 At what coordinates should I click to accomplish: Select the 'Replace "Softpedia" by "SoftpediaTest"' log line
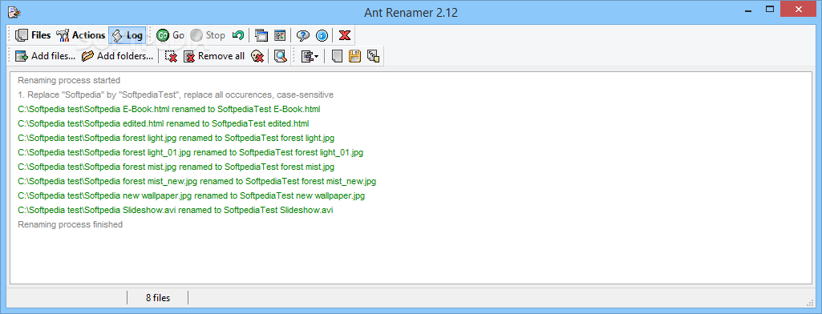tap(176, 95)
